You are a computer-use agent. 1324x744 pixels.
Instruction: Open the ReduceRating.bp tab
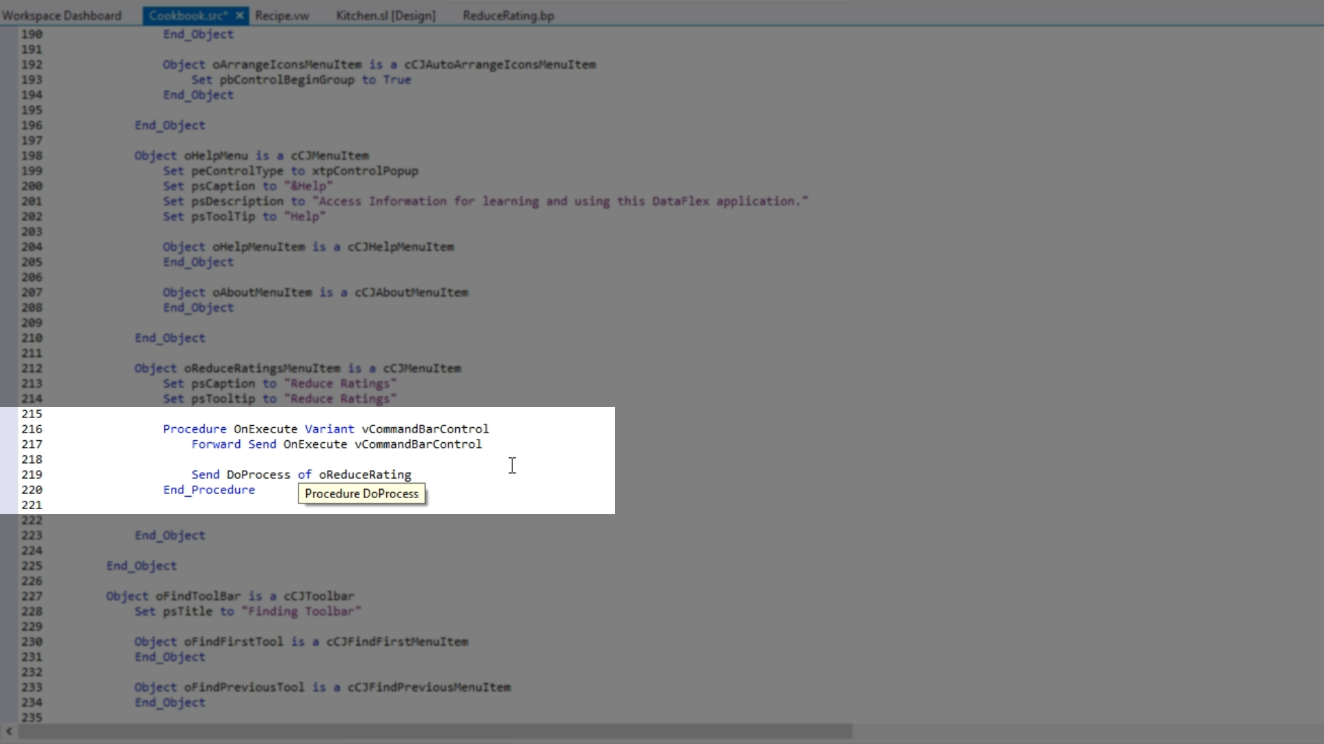[508, 15]
